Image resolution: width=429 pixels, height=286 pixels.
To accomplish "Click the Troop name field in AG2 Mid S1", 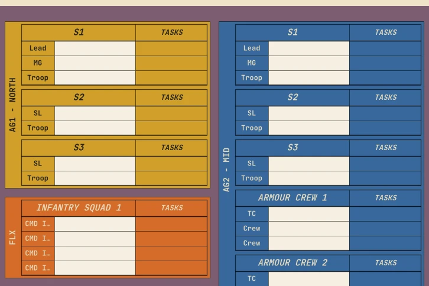I will [x=309, y=78].
